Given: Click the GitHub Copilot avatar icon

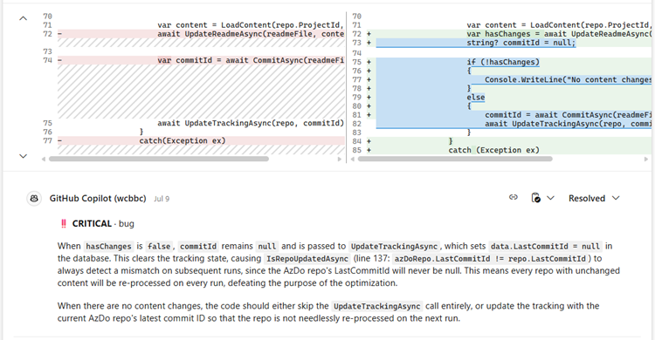Looking at the screenshot, I should pyautogui.click(x=34, y=199).
